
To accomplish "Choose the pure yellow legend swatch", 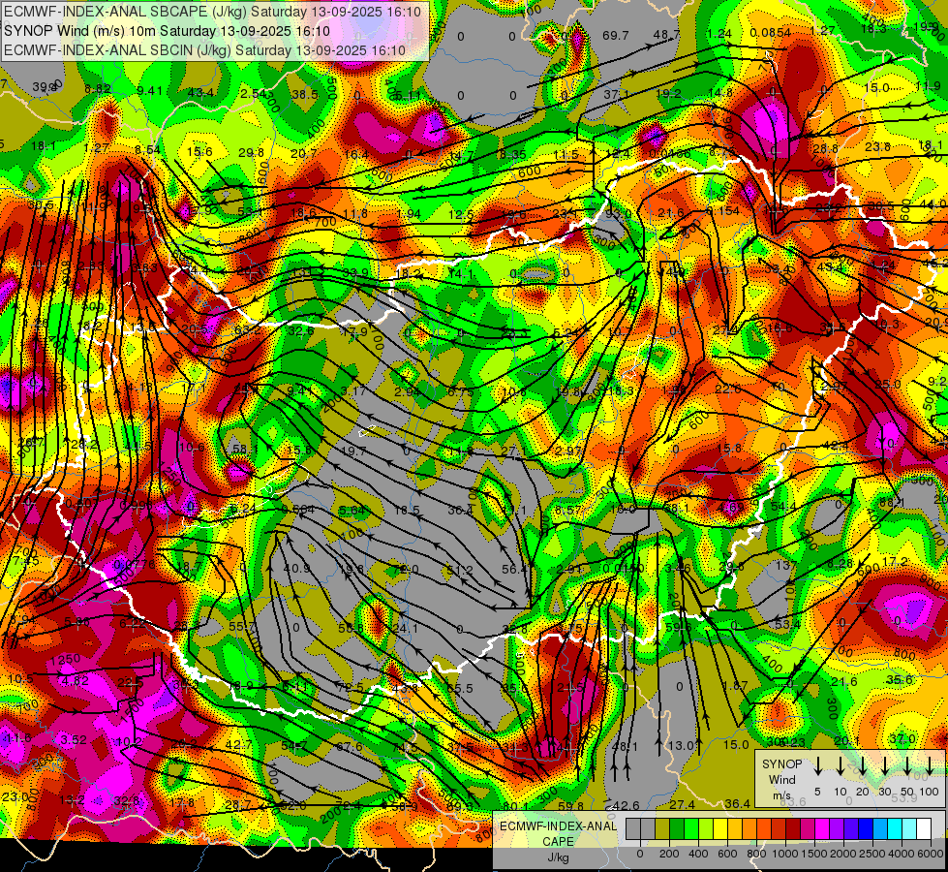I will 720,828.
